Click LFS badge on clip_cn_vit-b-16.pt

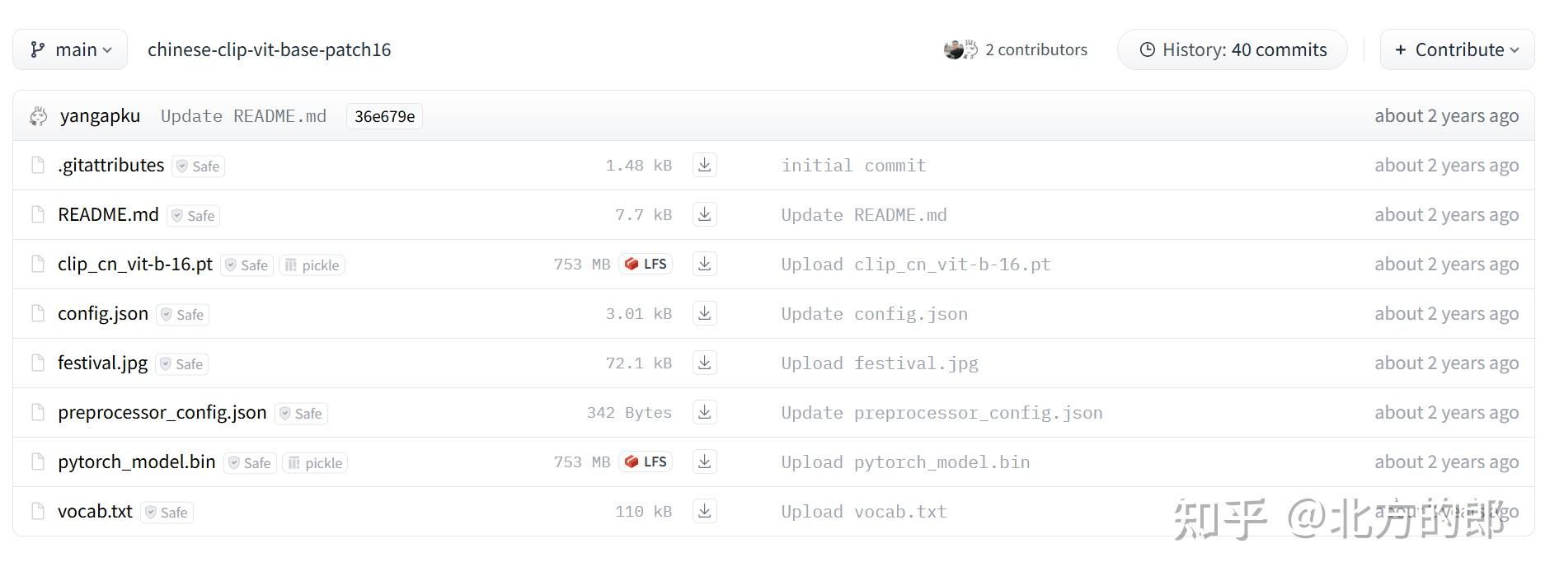click(646, 264)
